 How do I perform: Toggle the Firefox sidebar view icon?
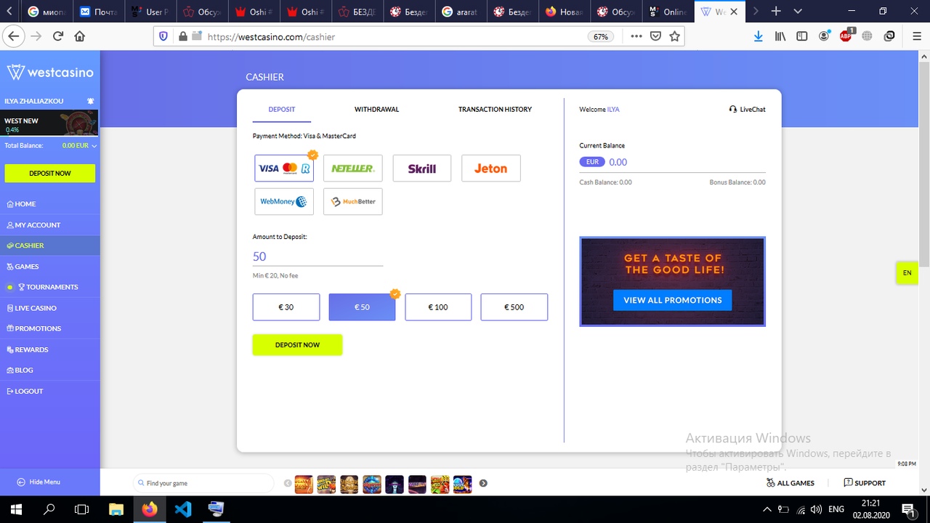(802, 36)
